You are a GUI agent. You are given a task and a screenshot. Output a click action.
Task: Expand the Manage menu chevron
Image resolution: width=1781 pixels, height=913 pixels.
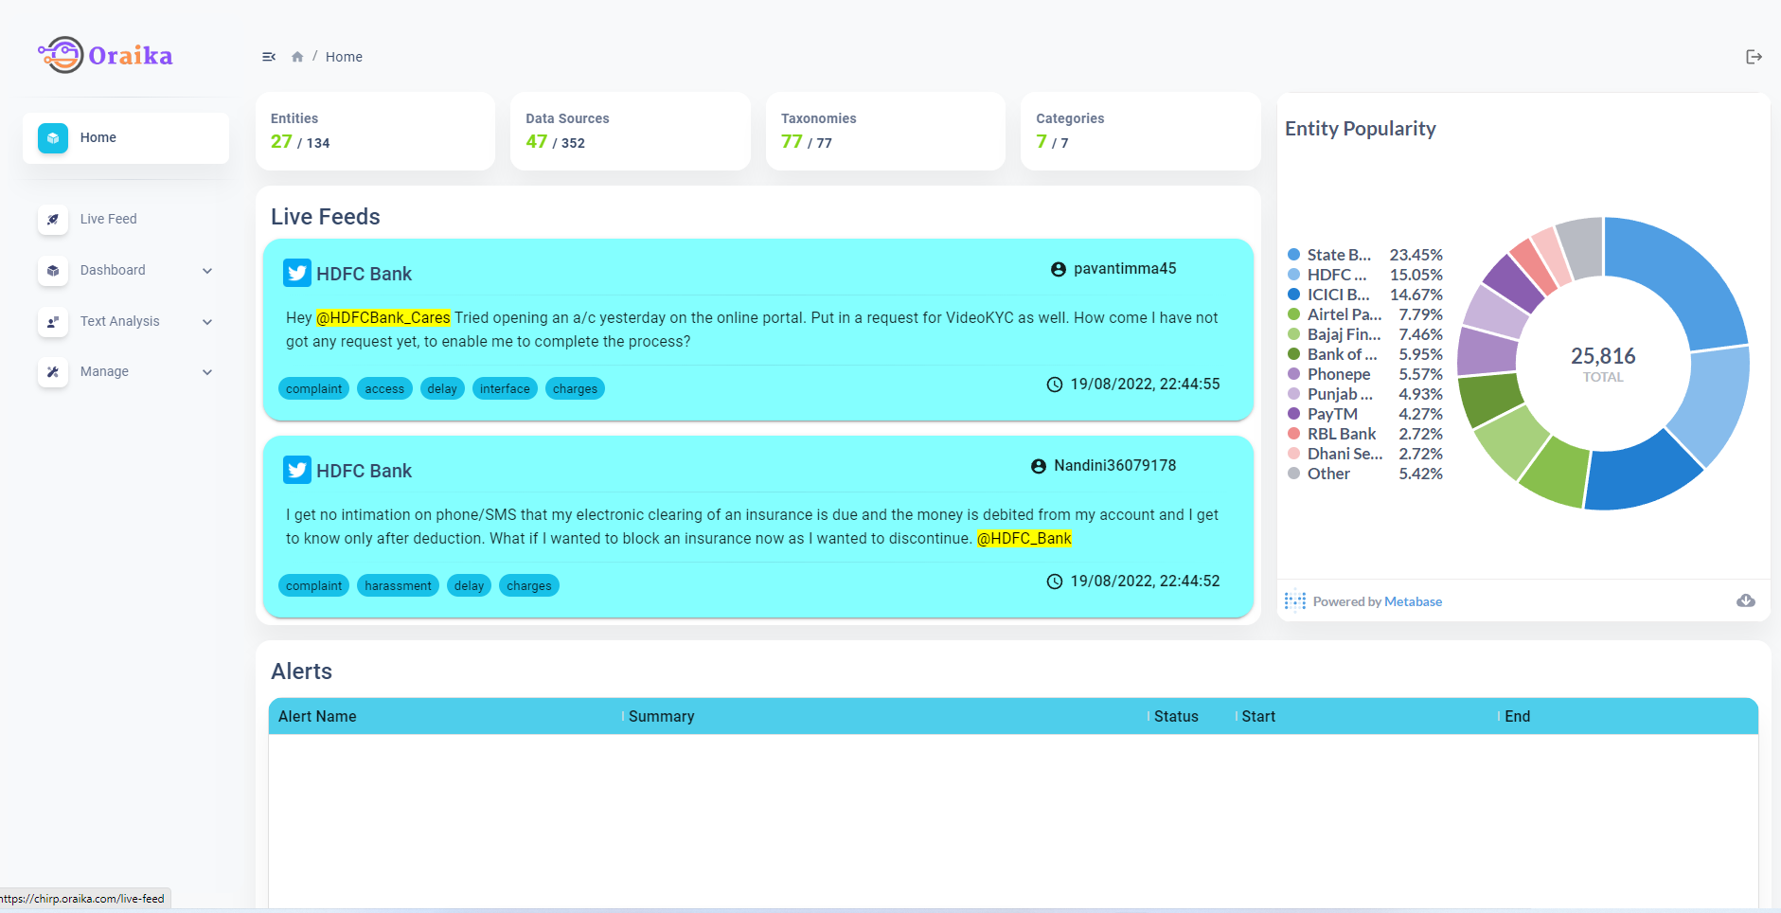point(207,372)
